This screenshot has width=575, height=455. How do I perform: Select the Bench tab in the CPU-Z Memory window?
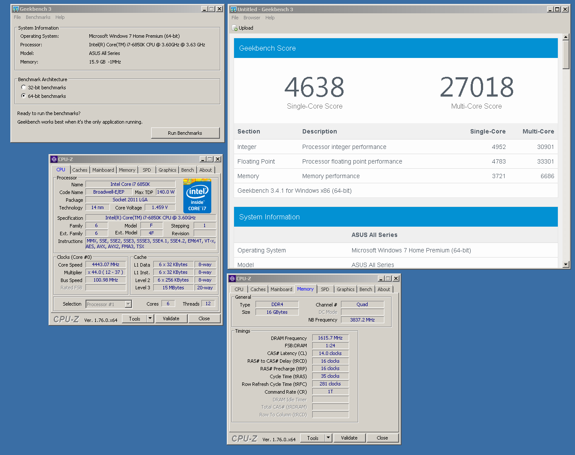pyautogui.click(x=366, y=289)
